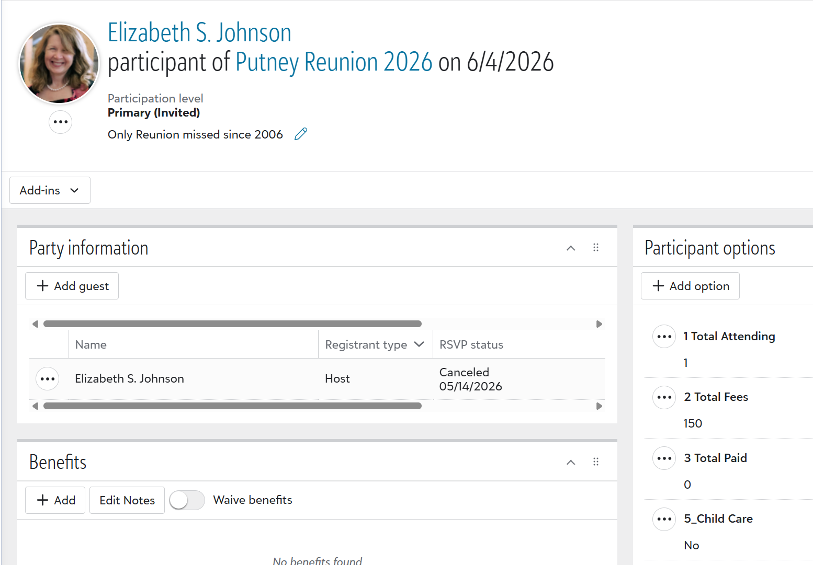This screenshot has width=813, height=565.
Task: Click the 2 Total Fees label
Action: pyautogui.click(x=716, y=397)
